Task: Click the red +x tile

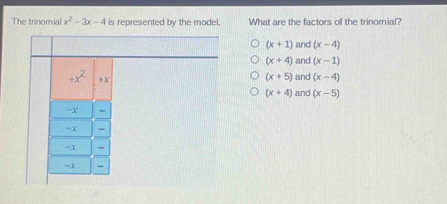Action: click(x=104, y=79)
